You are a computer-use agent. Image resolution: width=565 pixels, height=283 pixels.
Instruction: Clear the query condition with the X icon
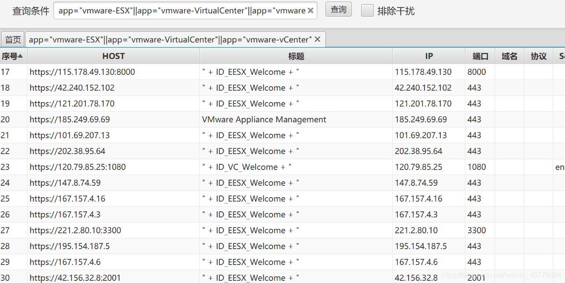(x=310, y=11)
